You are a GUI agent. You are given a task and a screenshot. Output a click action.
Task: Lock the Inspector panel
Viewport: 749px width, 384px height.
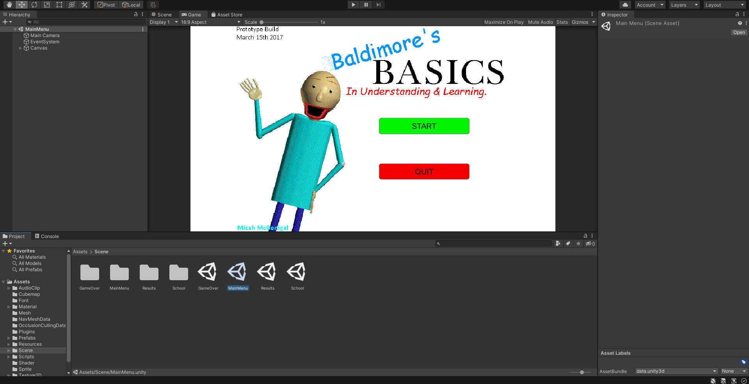coord(737,14)
